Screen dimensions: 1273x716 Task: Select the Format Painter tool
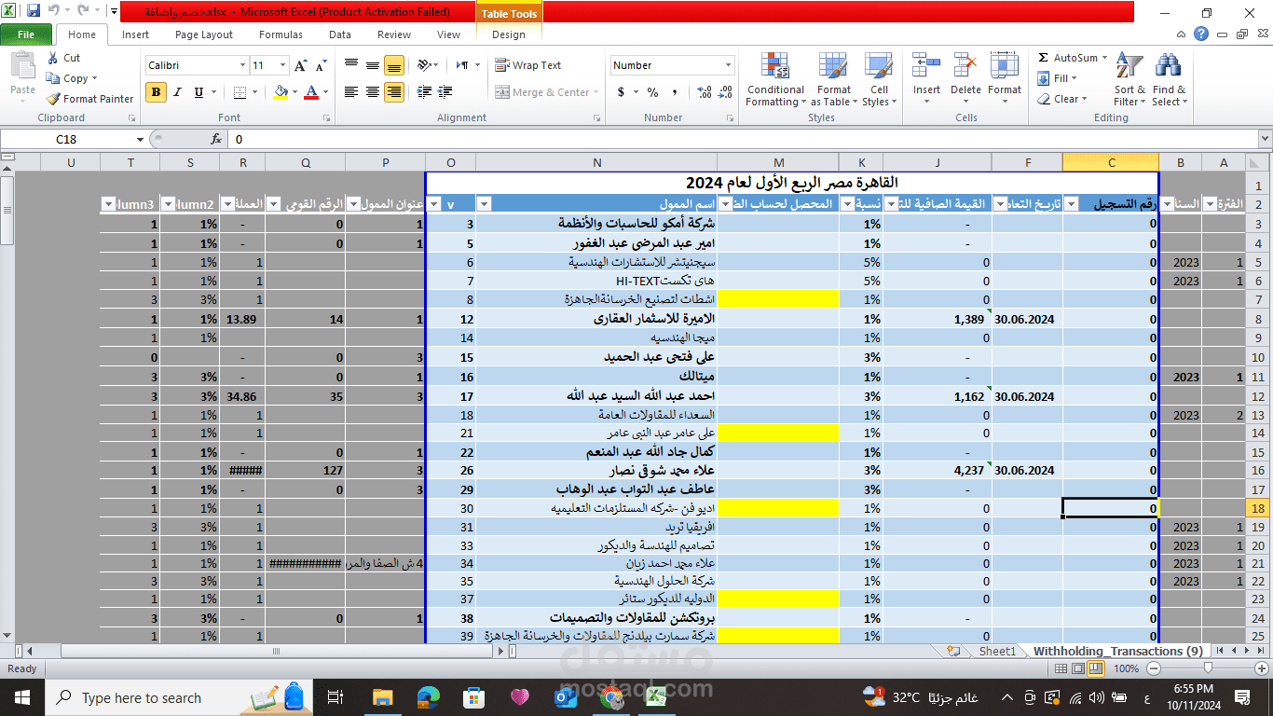(89, 98)
